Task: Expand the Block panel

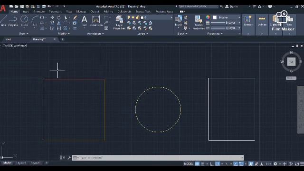Action: tap(182, 34)
